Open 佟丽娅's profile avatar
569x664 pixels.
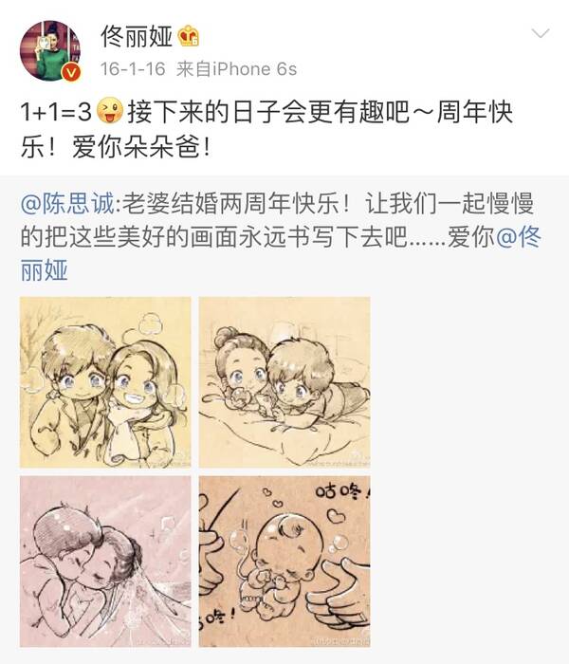(50, 51)
